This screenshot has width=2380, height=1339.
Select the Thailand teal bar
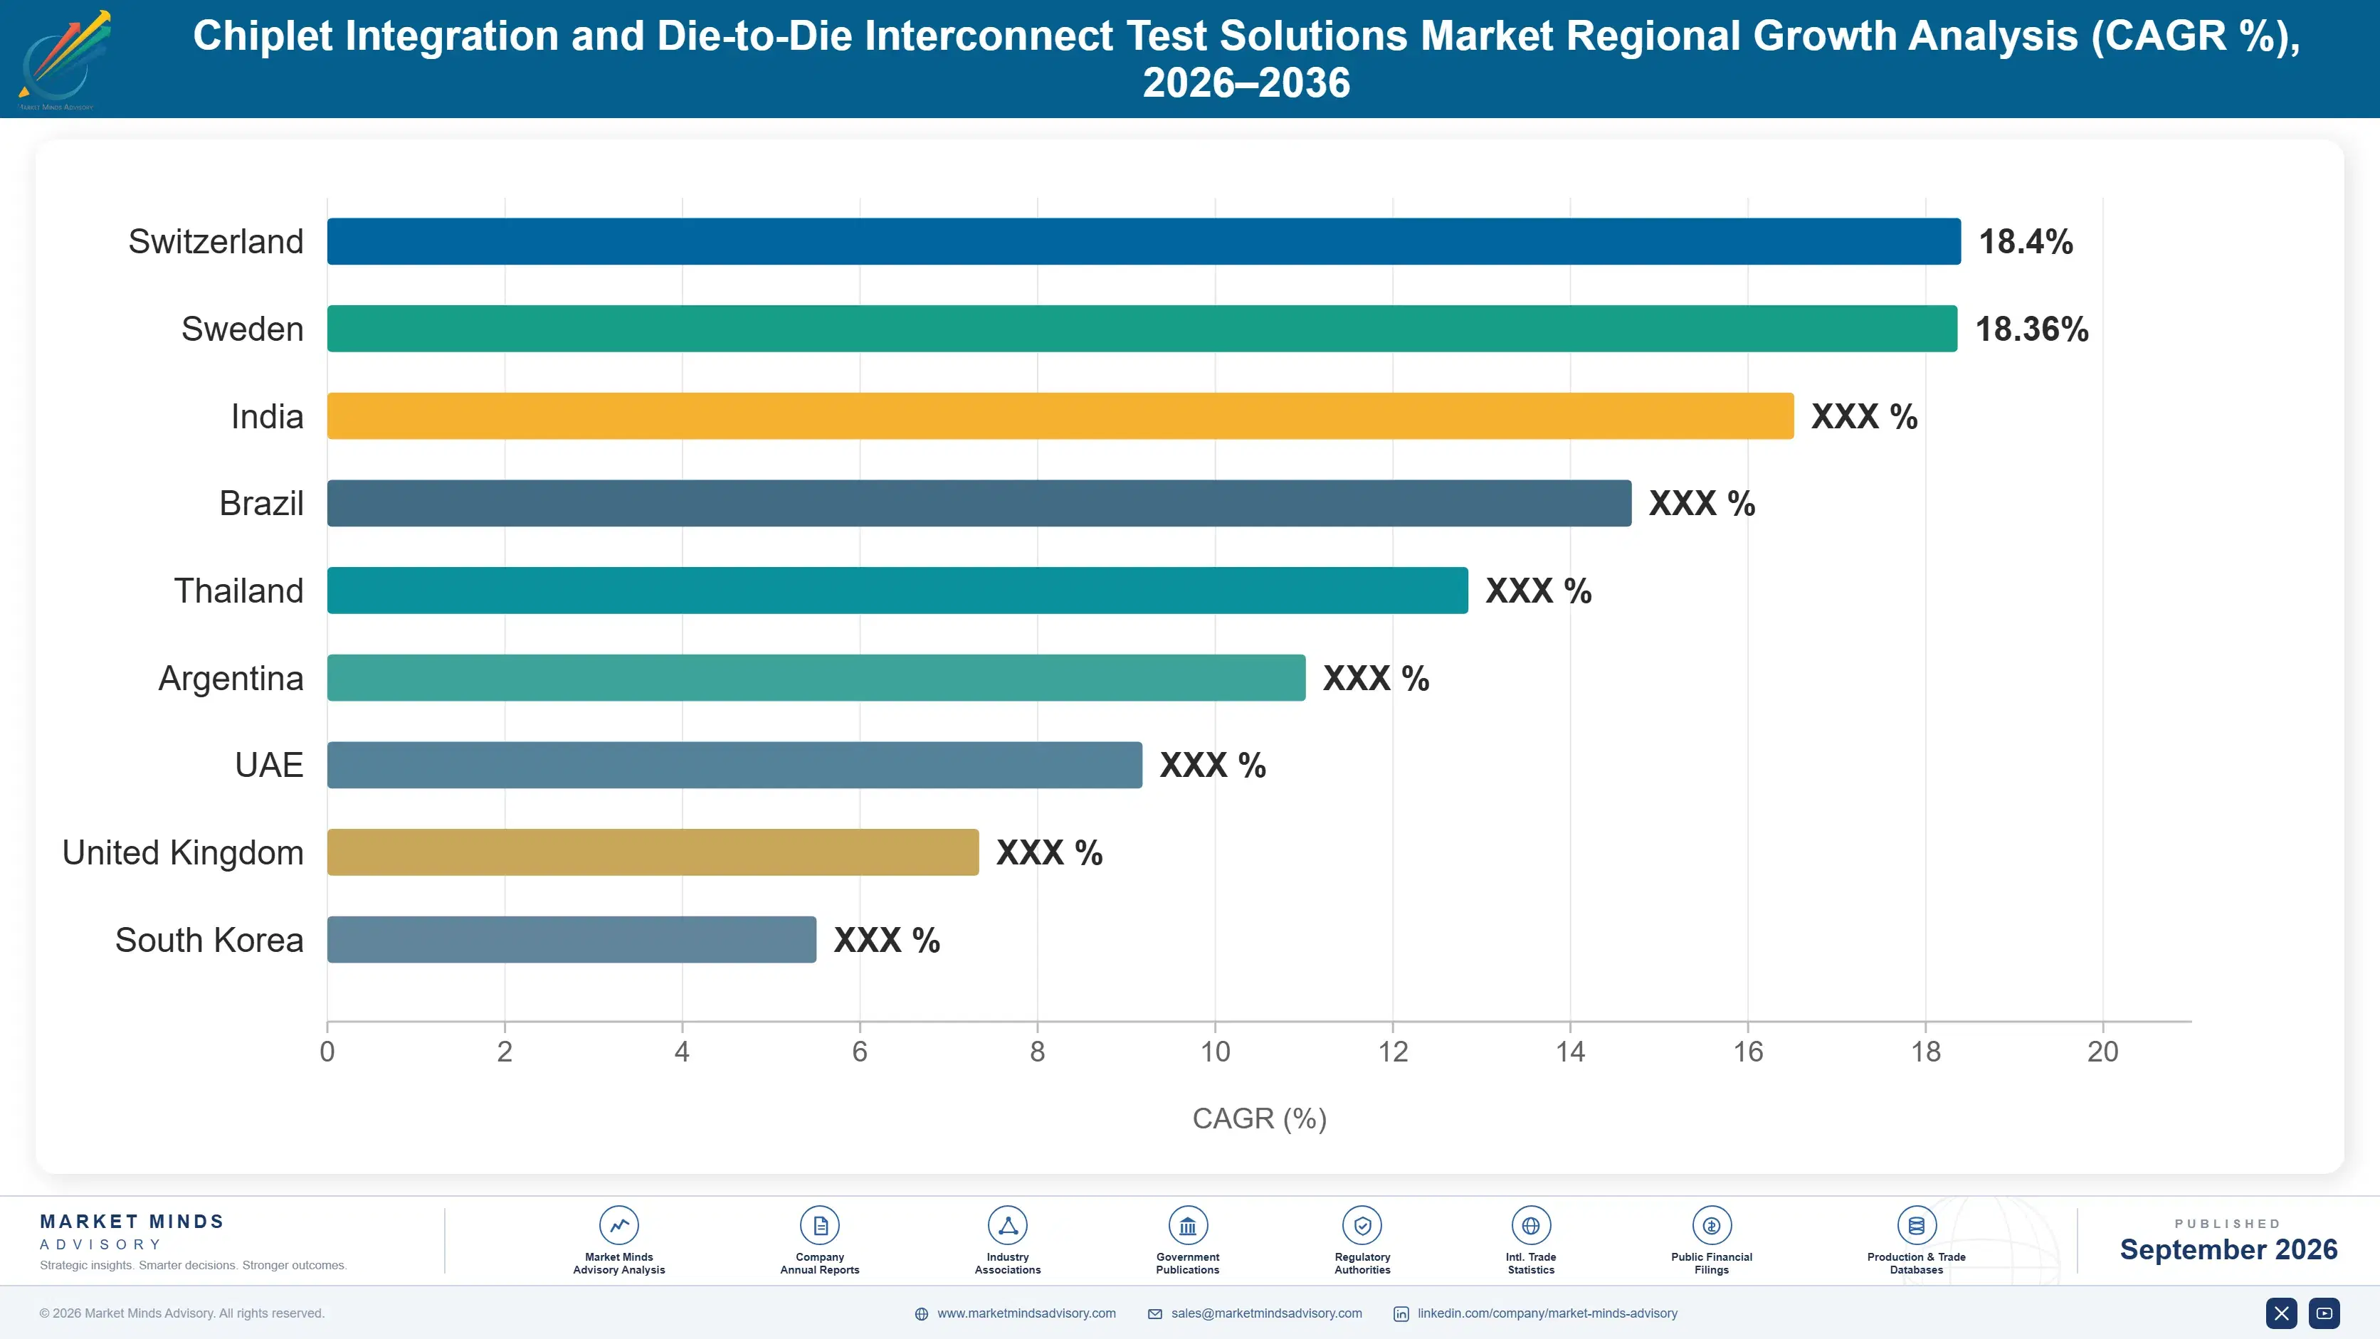point(897,590)
